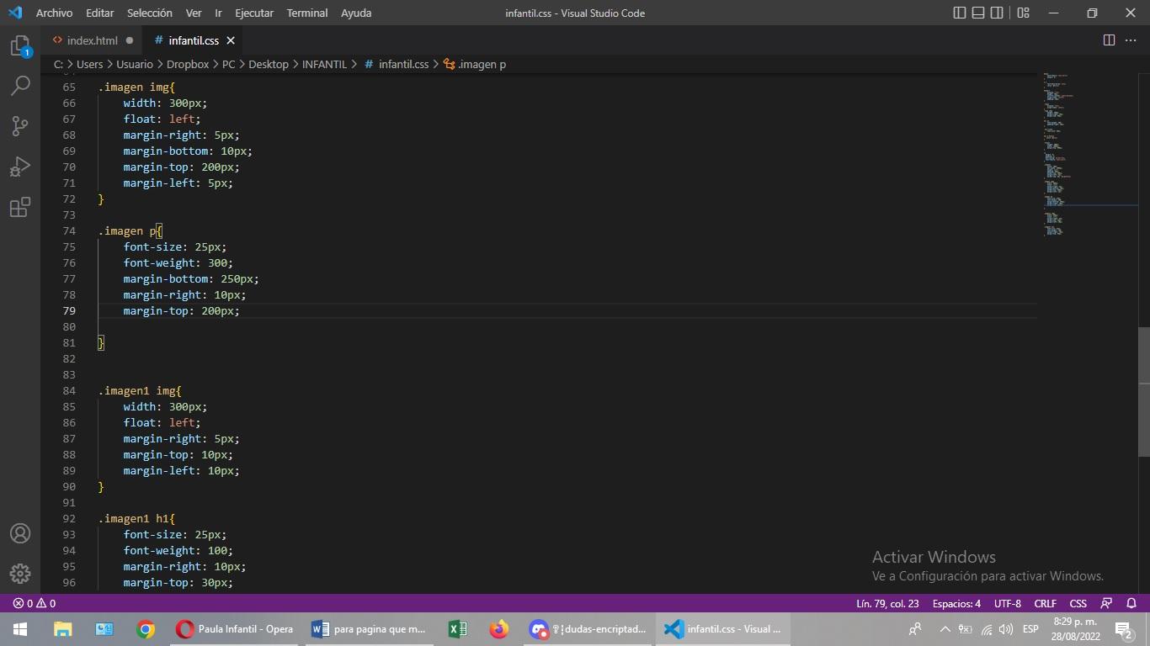The width and height of the screenshot is (1150, 646).
Task: Open the Extensions view
Action: pos(20,207)
